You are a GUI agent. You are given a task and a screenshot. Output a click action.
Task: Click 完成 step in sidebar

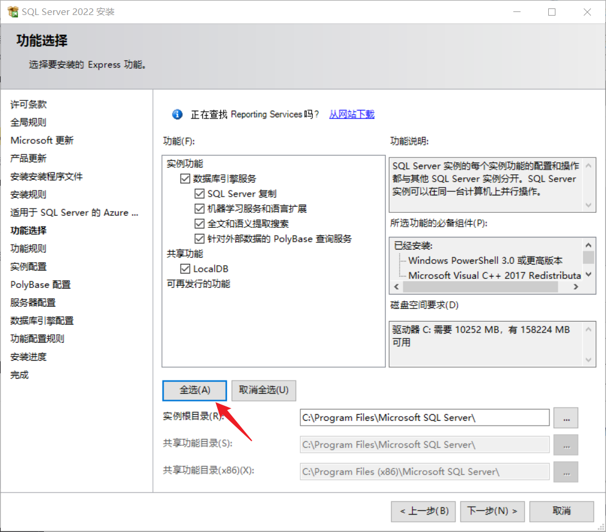tap(19, 375)
